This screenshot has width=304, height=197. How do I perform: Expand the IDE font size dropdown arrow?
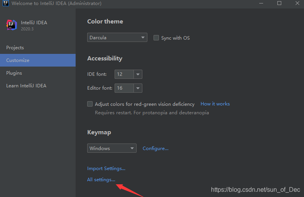(x=138, y=74)
